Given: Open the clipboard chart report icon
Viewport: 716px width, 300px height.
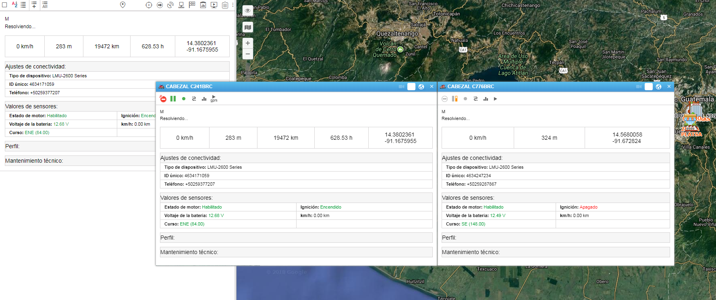Looking at the screenshot, I should pyautogui.click(x=203, y=5).
